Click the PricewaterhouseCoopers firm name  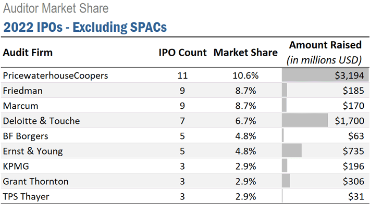[x=55, y=75]
